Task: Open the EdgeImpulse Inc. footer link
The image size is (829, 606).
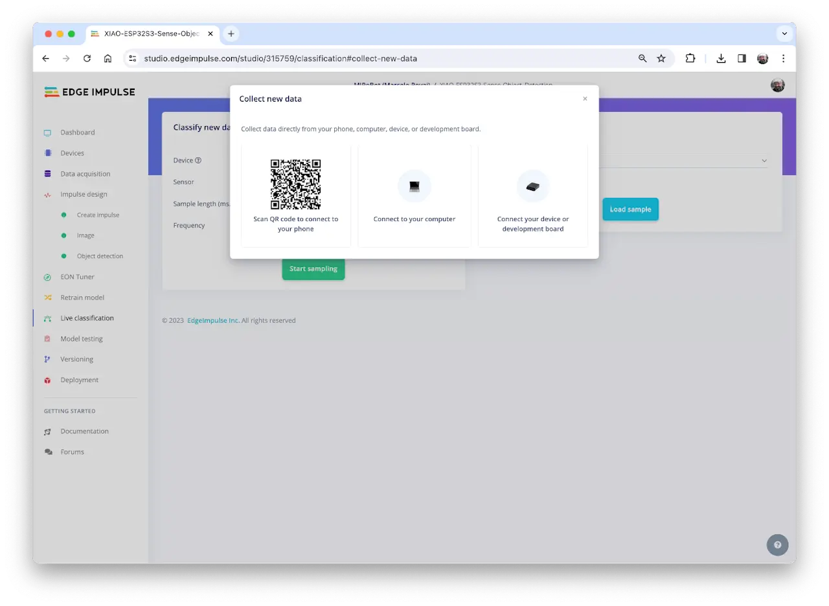Action: pyautogui.click(x=213, y=320)
